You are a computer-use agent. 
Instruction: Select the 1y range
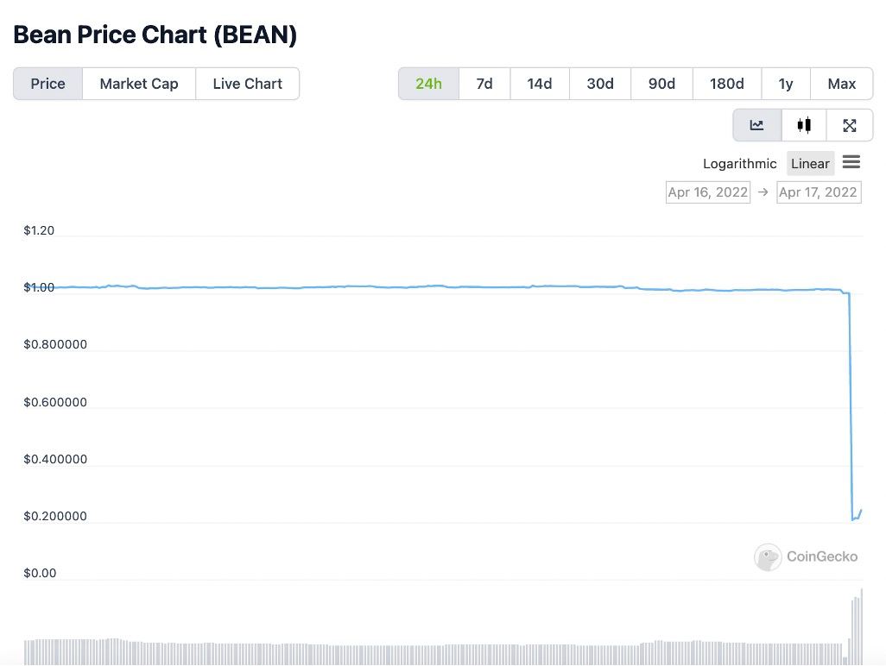(x=786, y=84)
